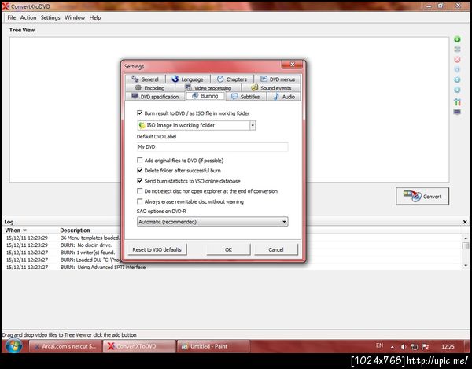
Task: Show hidden tray icons arrow
Action: [x=393, y=347]
